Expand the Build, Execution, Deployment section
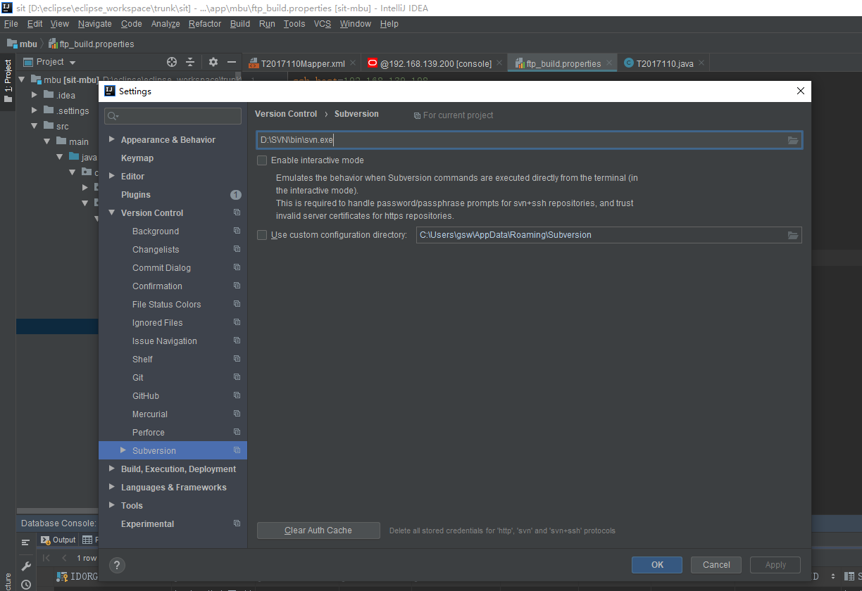Image resolution: width=862 pixels, height=591 pixels. point(111,469)
